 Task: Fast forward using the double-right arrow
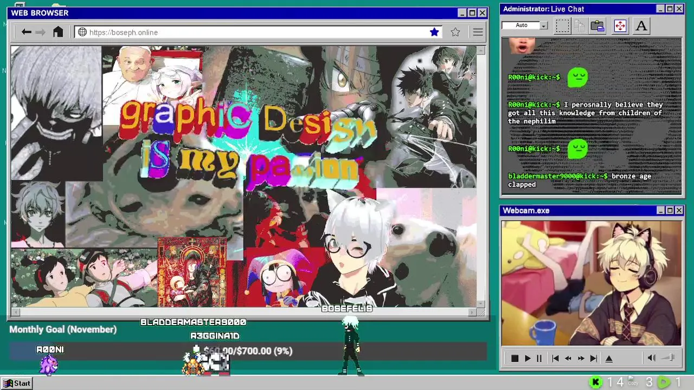pyautogui.click(x=581, y=359)
